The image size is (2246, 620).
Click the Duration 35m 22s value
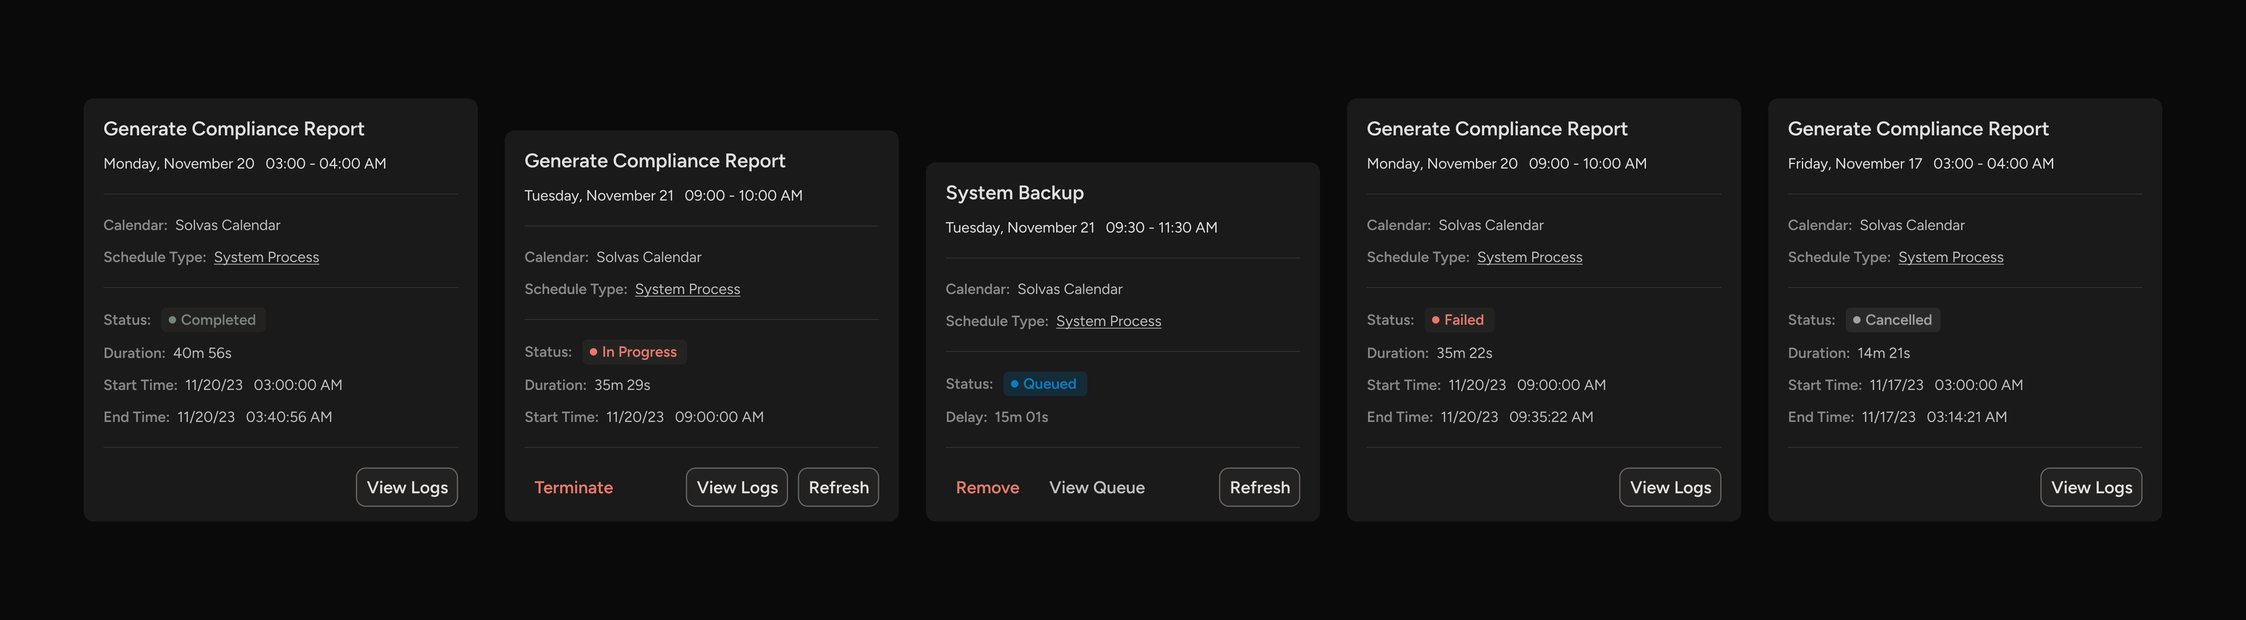point(1464,353)
